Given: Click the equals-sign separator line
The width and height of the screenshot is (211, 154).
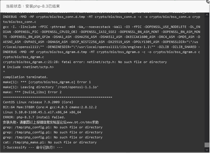Looking at the screenshot, I should click(58, 97).
